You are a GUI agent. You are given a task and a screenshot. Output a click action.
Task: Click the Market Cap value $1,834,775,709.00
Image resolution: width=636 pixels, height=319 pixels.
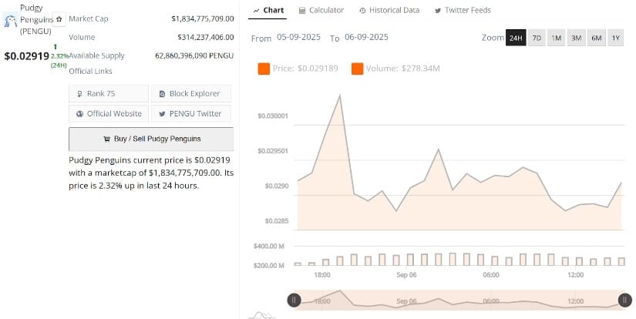(203, 18)
